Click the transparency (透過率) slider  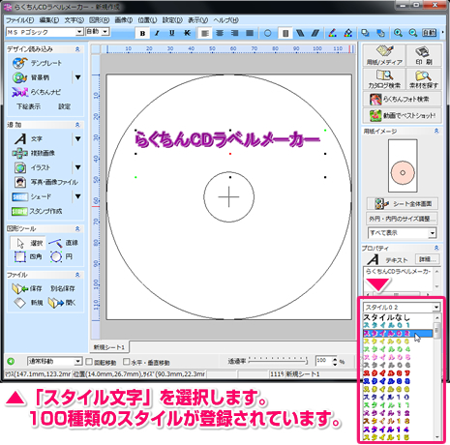point(278,361)
